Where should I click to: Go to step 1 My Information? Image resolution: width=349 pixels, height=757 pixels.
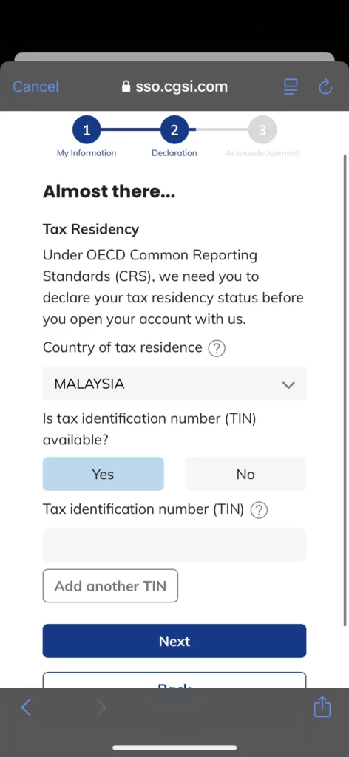point(87,130)
